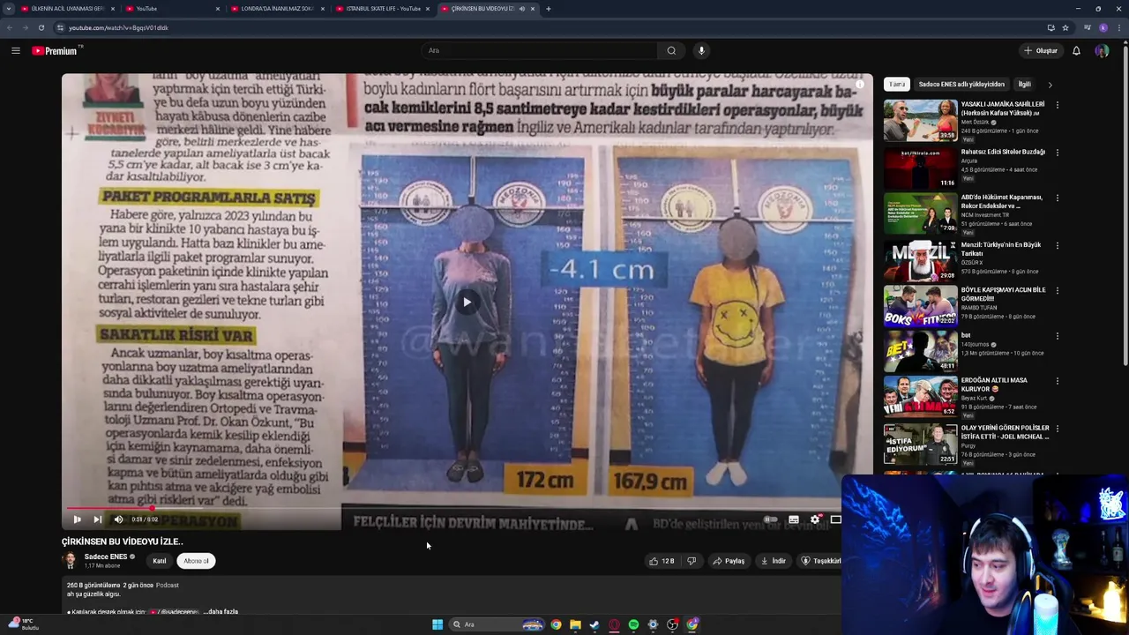Toggle subtitles in the video player
The height and width of the screenshot is (635, 1129).
coord(793,519)
